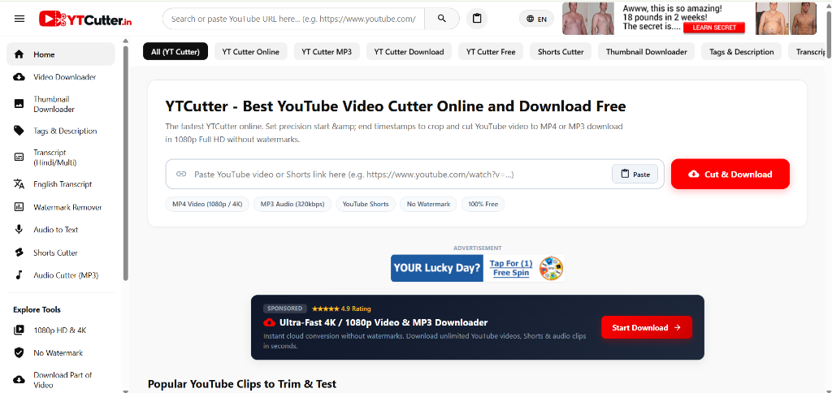
Task: Click the 1080p HD & 4K icon
Action: pyautogui.click(x=19, y=330)
